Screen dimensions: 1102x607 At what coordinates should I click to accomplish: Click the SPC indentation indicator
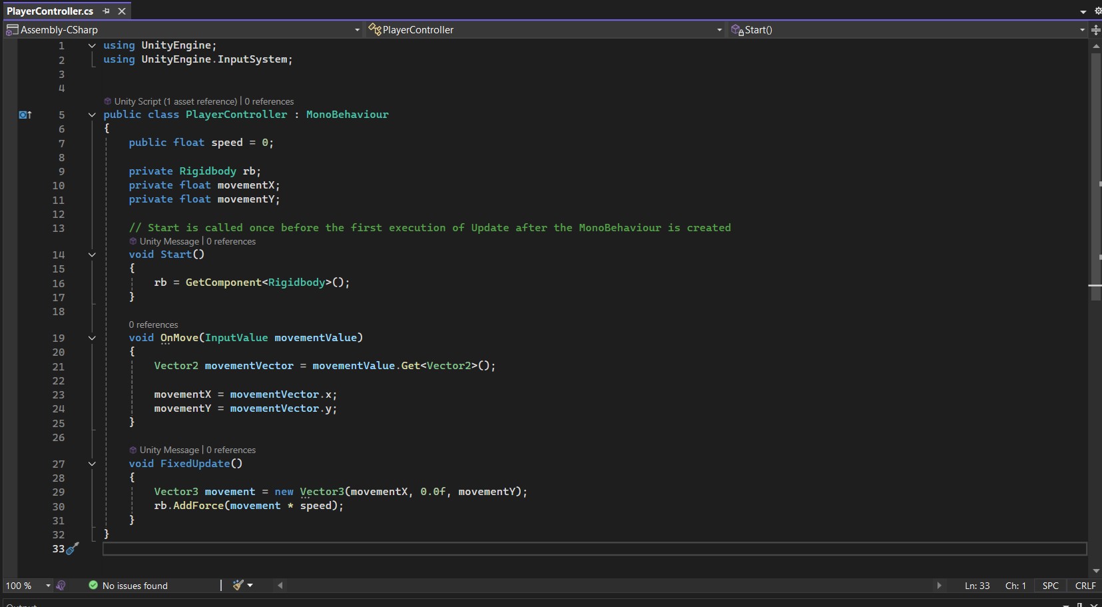coord(1050,586)
